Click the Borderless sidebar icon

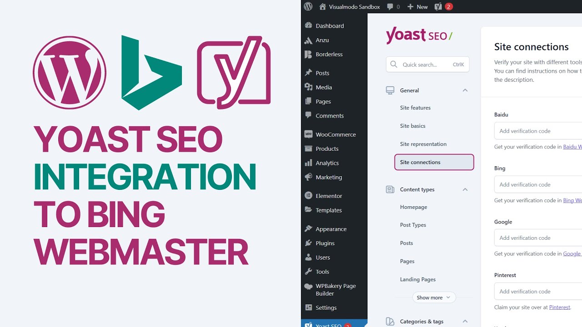click(308, 54)
